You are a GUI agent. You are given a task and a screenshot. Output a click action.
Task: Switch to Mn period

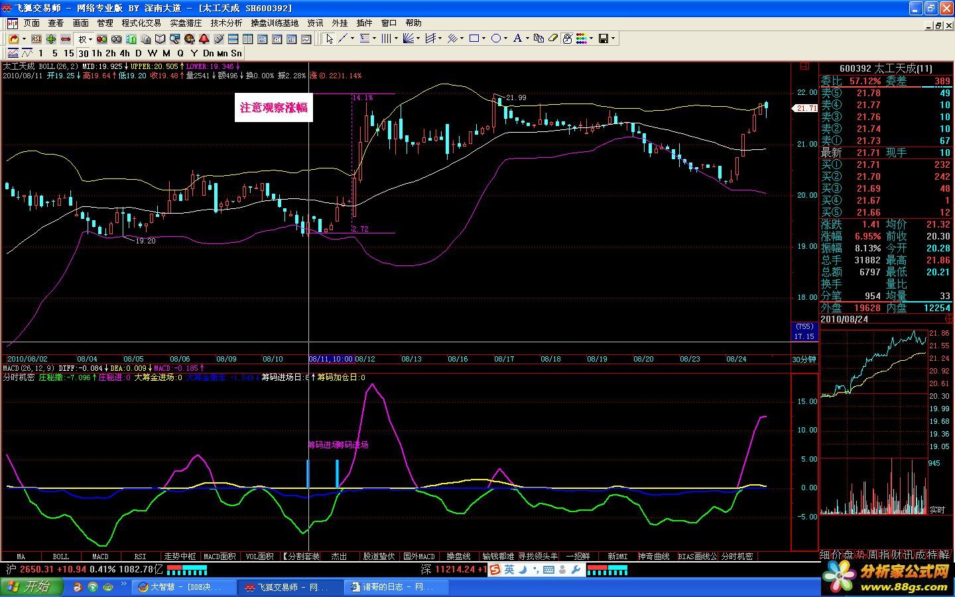pyautogui.click(x=222, y=53)
